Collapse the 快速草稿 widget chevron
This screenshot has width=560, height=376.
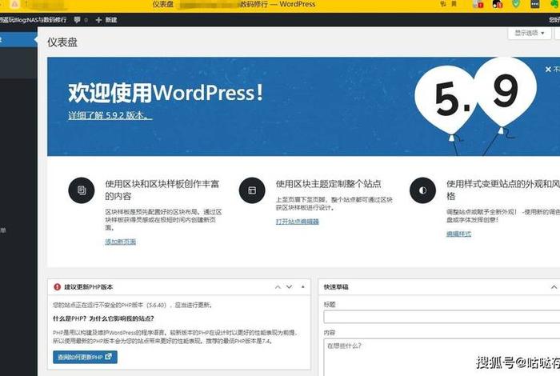(x=554, y=287)
